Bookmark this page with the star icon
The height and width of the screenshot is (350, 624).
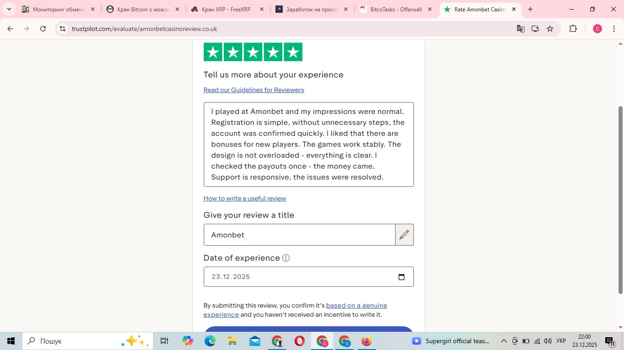(x=550, y=29)
